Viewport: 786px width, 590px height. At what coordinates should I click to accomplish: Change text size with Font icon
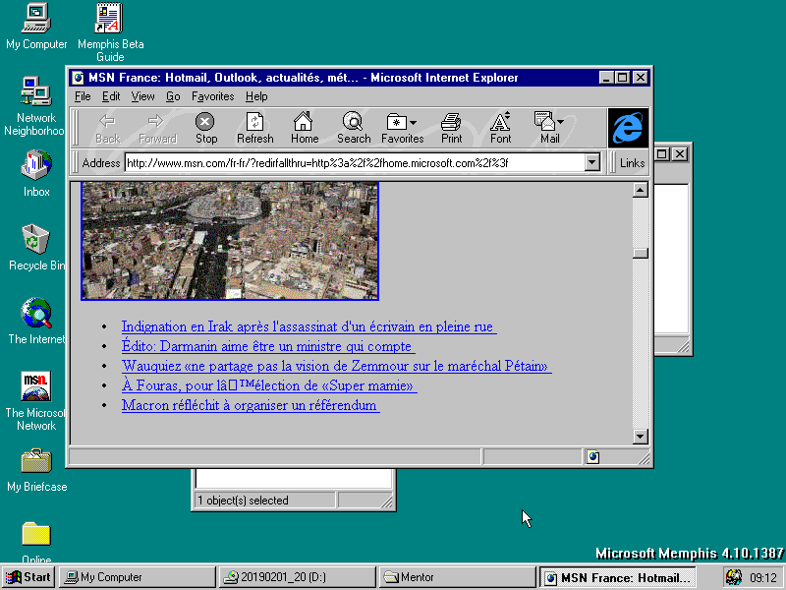click(x=500, y=128)
